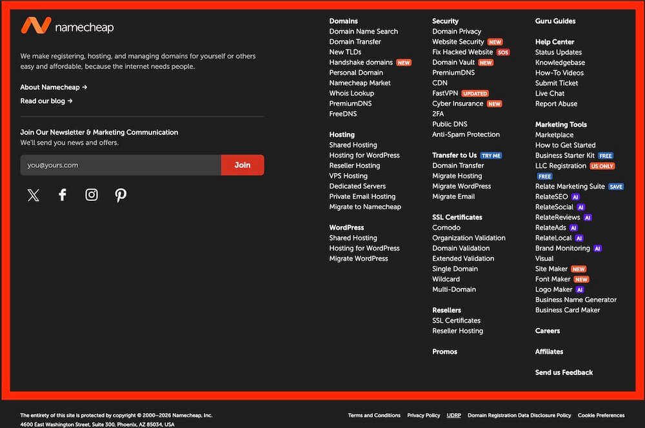
Task: Open Migrate Hosting link
Action: point(457,176)
